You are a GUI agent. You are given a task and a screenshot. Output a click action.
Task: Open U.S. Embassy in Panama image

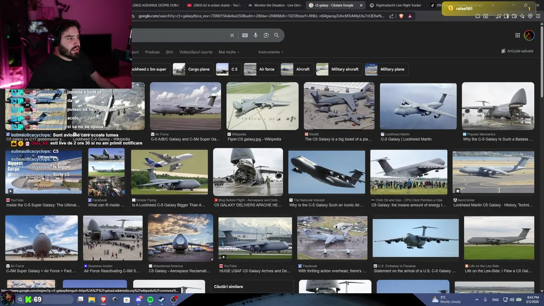(416, 238)
